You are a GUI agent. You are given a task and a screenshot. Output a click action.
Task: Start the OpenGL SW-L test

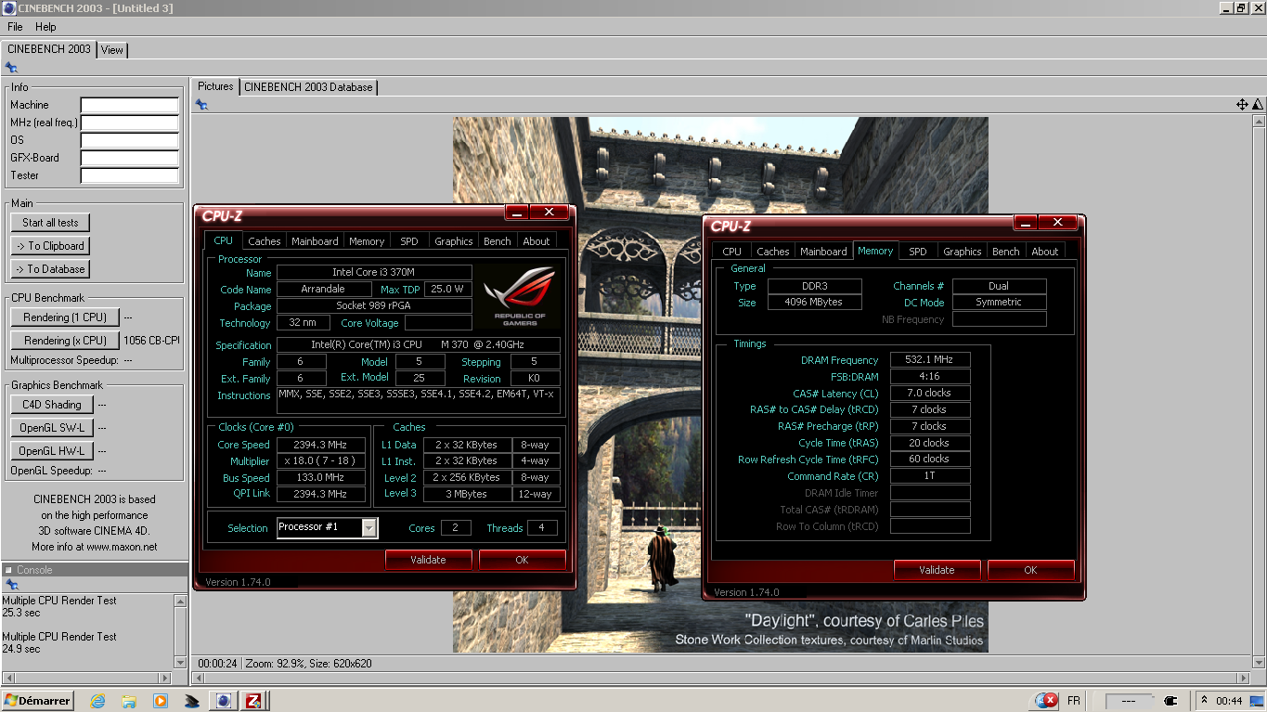52,428
